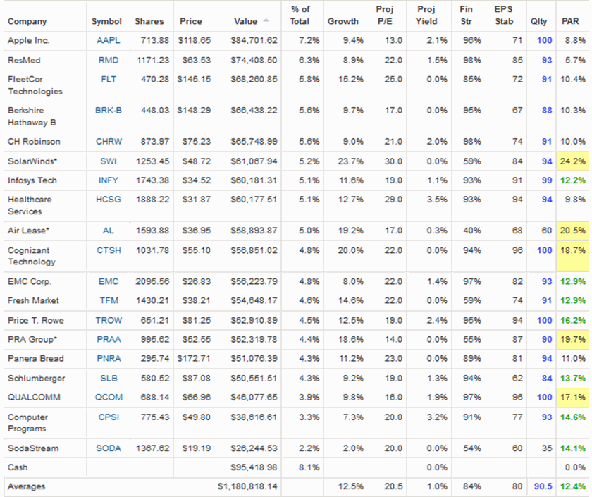Select the CH Robinson company name

coord(34,141)
